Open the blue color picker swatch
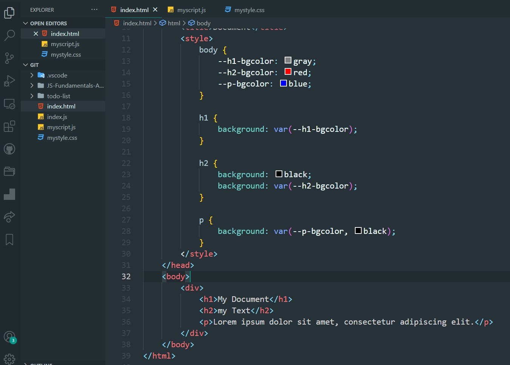Image resolution: width=510 pixels, height=365 pixels. (x=283, y=83)
